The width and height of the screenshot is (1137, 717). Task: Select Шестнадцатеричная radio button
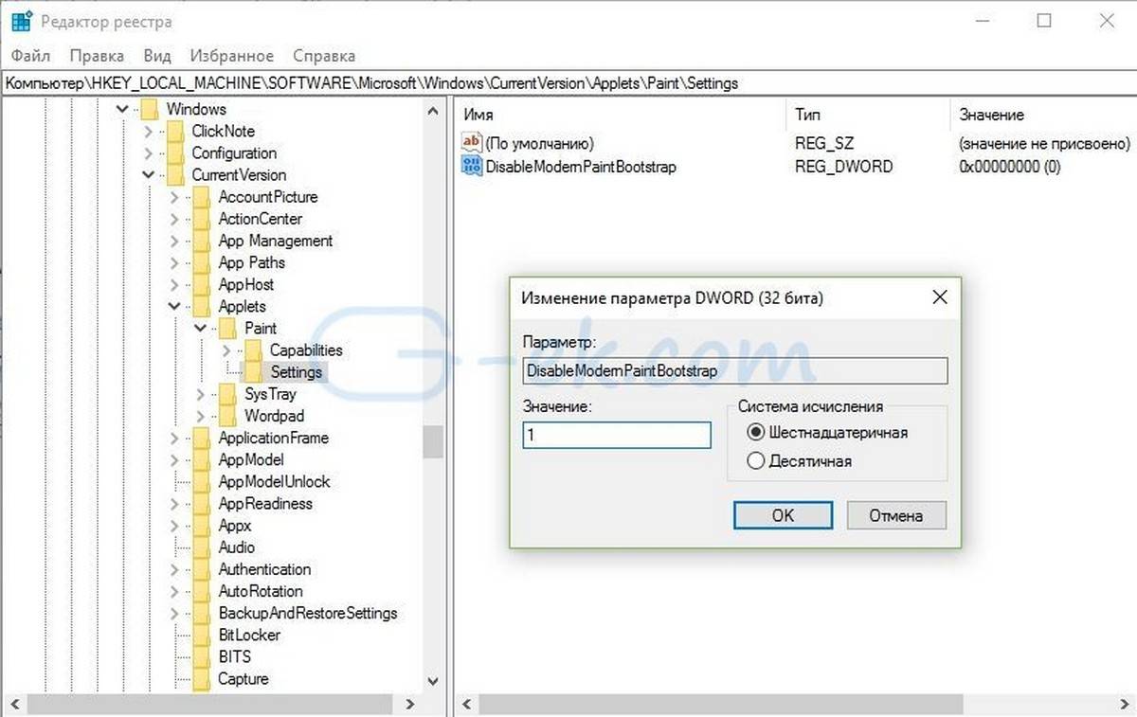click(755, 433)
